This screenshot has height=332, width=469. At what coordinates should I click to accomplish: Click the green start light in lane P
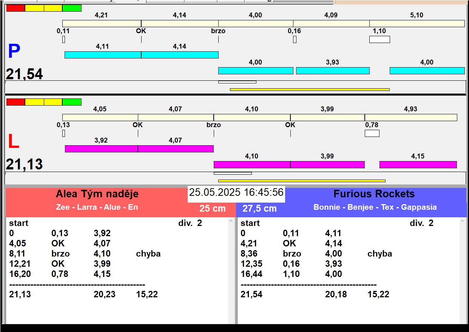(72, 8)
